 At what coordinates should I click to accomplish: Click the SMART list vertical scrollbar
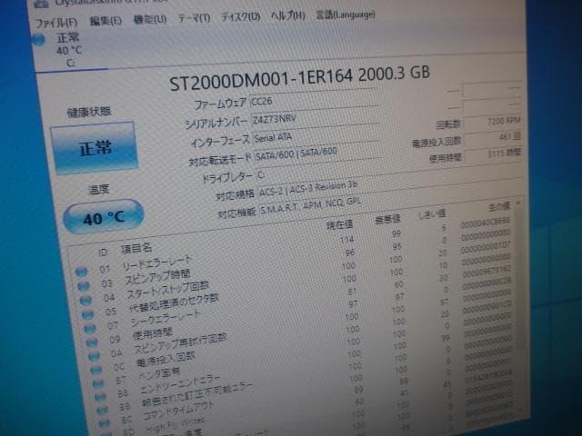click(x=521, y=308)
